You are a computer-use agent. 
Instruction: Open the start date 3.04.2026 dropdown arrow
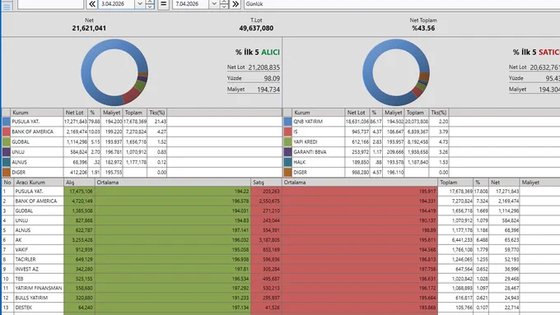pyautogui.click(x=140, y=4)
